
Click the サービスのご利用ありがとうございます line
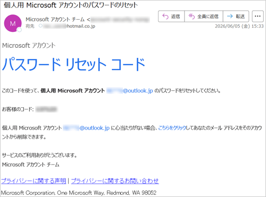(x=39, y=155)
